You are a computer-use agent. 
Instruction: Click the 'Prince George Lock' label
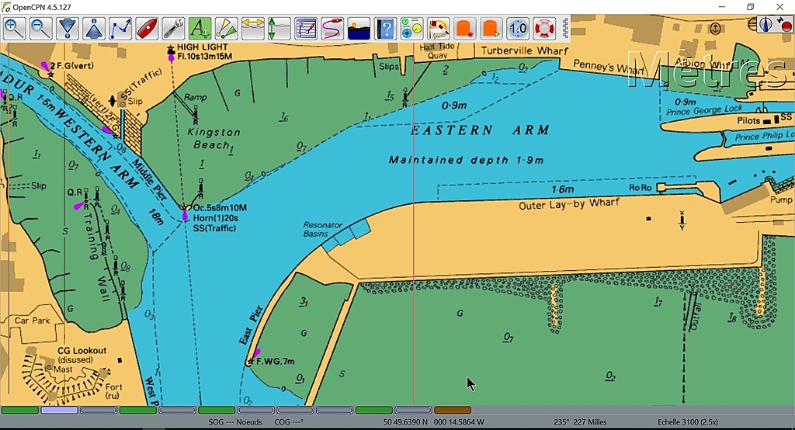tap(705, 110)
